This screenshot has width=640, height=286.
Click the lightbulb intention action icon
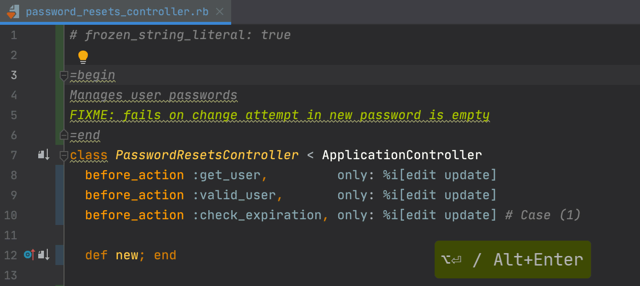(83, 57)
